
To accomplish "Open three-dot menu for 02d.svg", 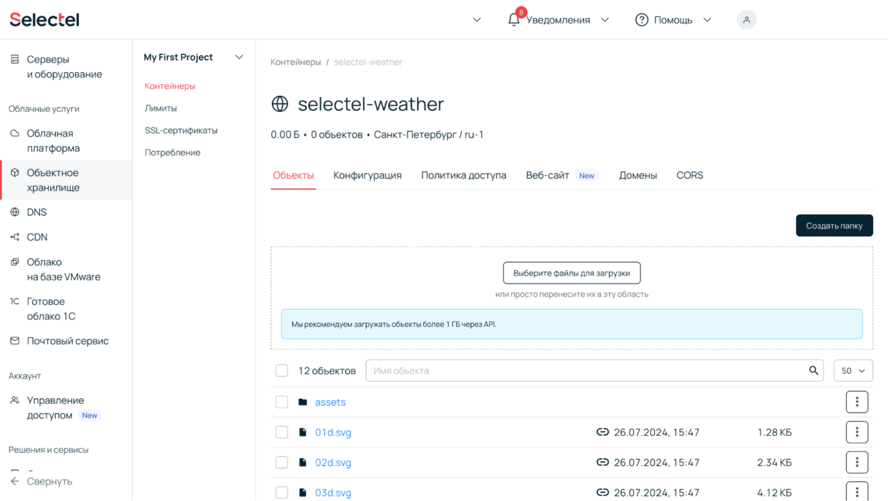I will pos(857,463).
